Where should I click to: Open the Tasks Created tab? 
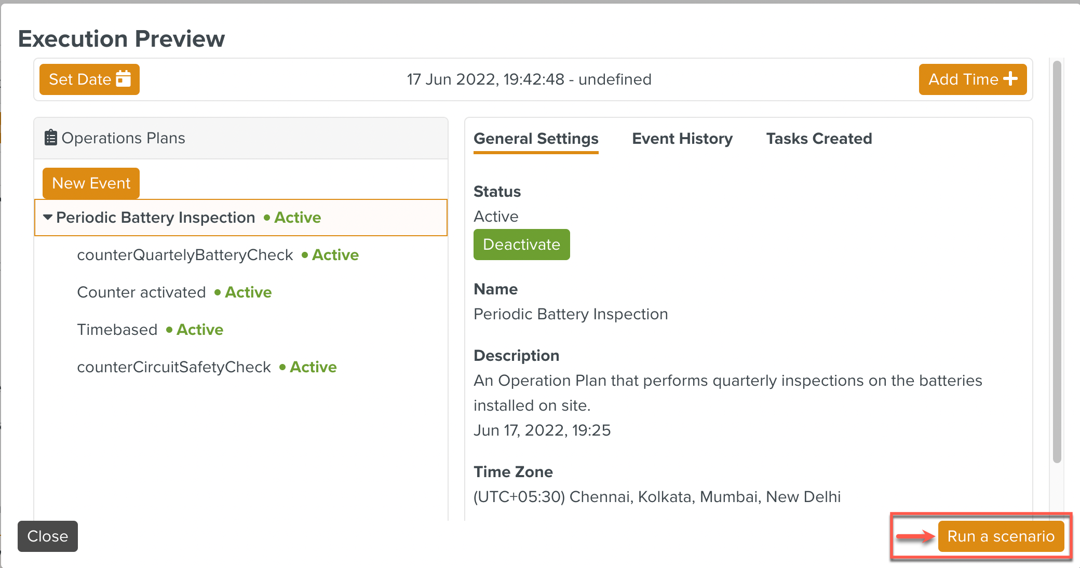[819, 139]
